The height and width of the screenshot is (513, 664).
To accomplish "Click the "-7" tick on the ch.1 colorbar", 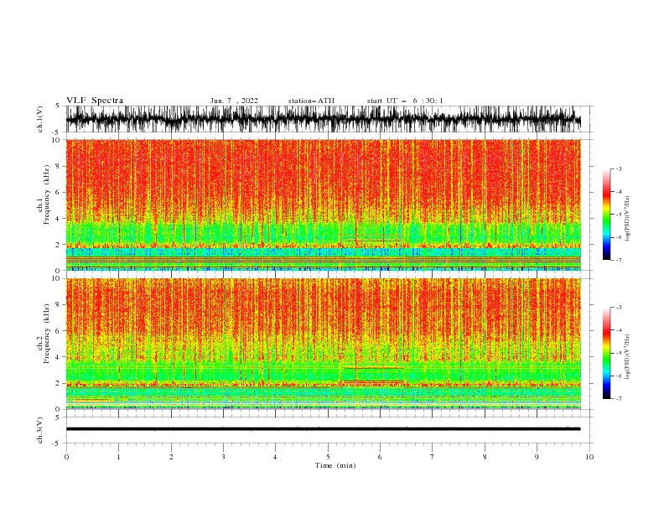I will click(x=618, y=260).
